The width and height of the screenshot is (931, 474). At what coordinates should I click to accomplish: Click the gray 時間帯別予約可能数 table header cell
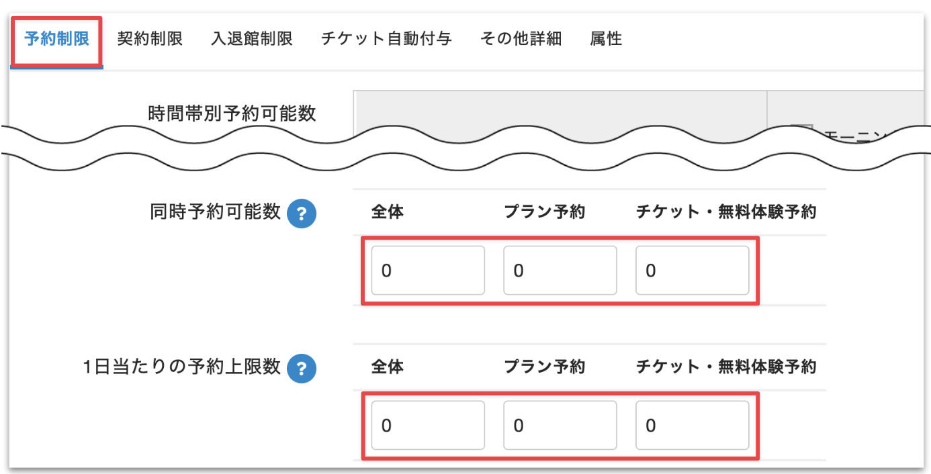click(x=560, y=111)
